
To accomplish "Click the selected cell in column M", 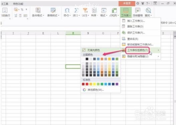I will 73,67.
